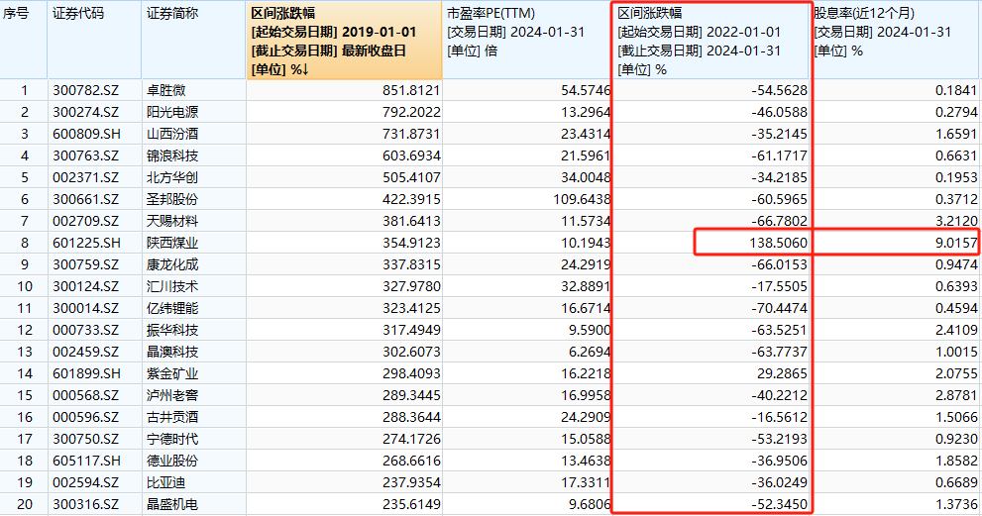
Task: Sort by 2019-01-01 区间涨跌幅 column header
Action: pyautogui.click(x=344, y=40)
